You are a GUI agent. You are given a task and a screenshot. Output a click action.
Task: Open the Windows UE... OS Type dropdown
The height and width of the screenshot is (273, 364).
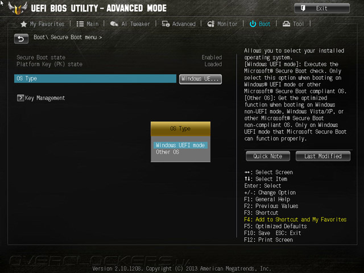pos(200,79)
